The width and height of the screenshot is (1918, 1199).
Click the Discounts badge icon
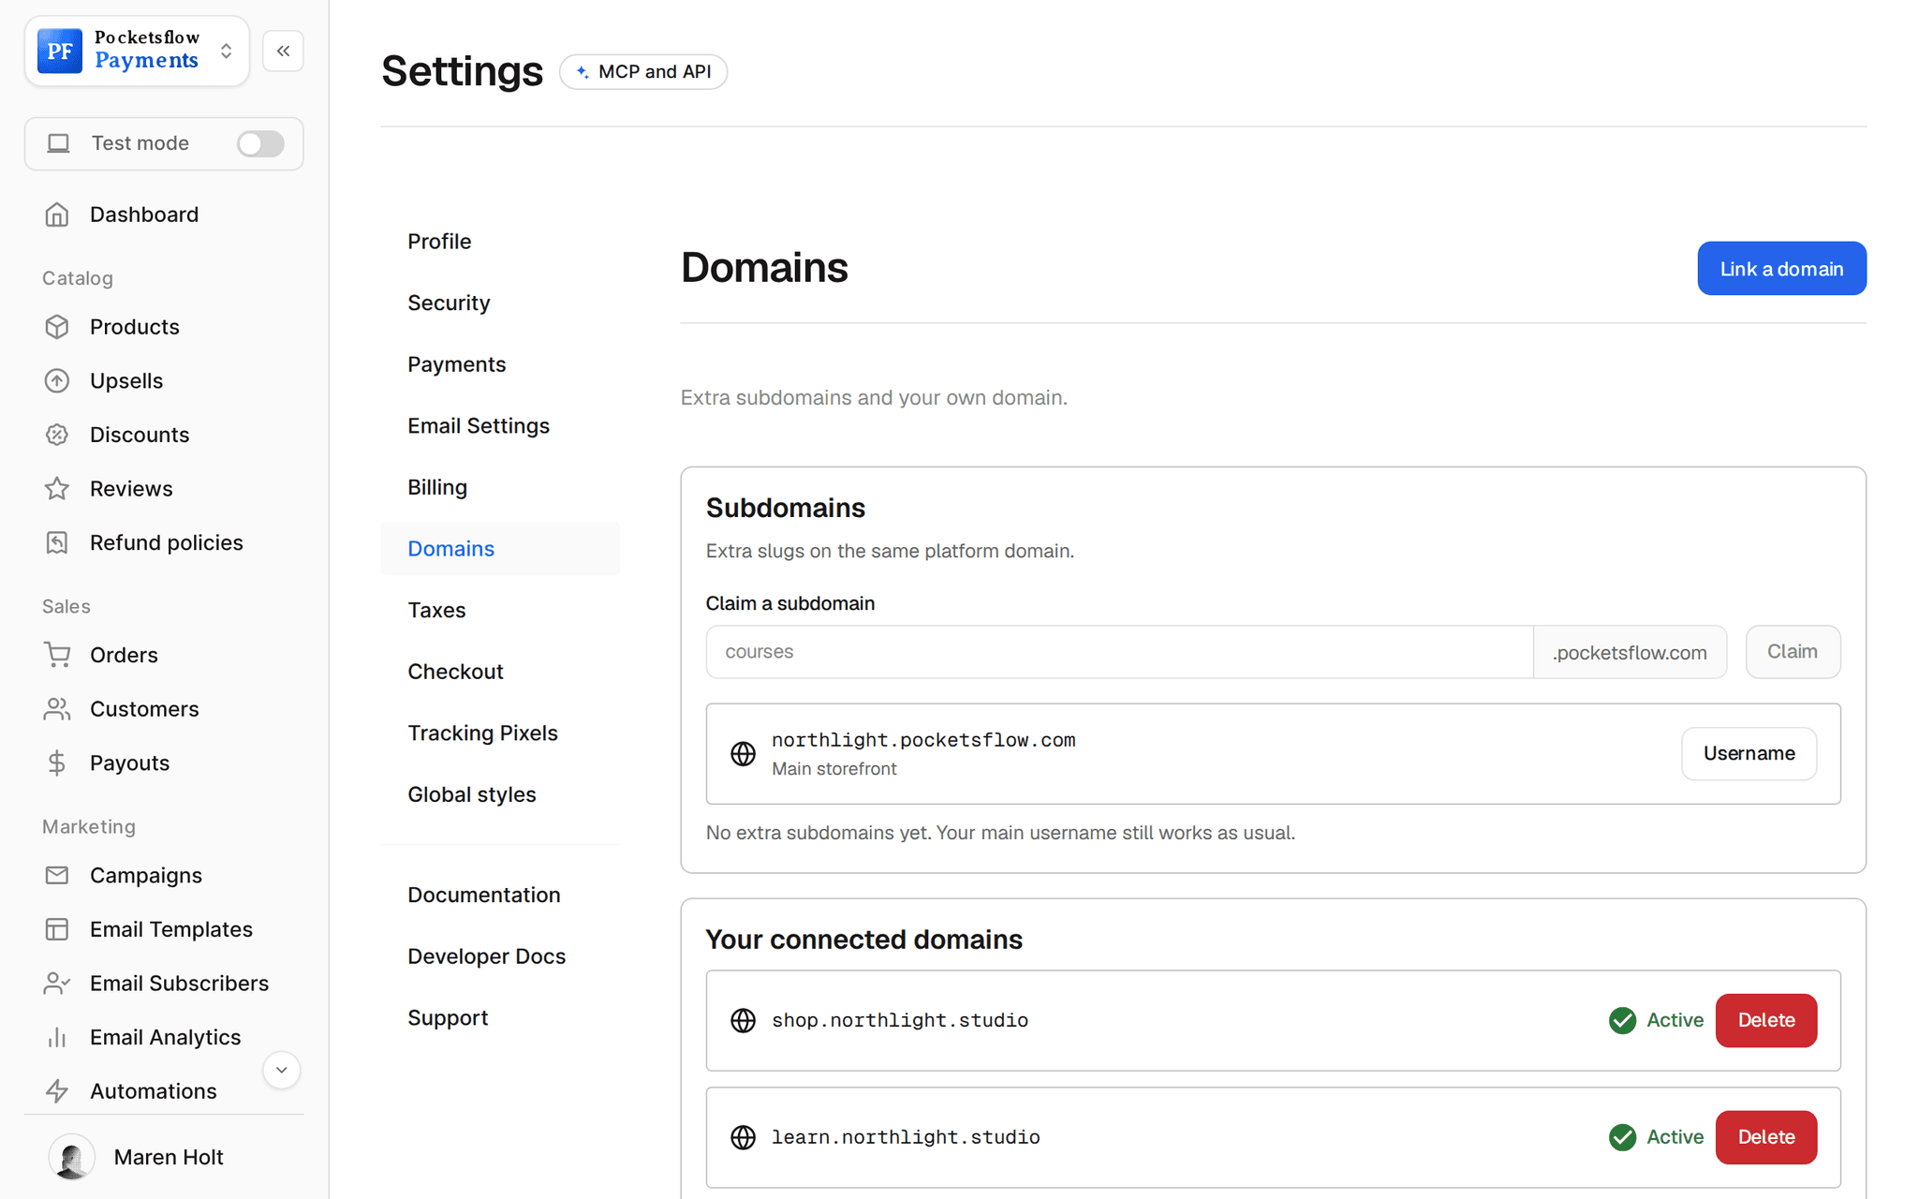pos(57,435)
